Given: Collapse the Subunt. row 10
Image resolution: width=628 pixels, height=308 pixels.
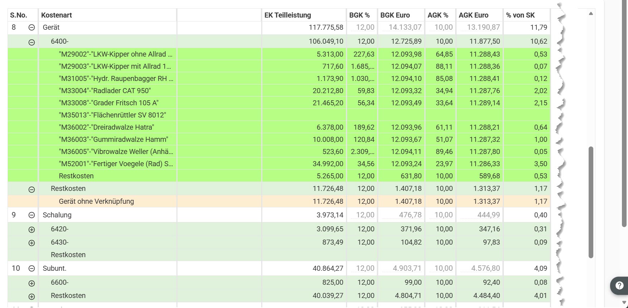Looking at the screenshot, I should coord(31,268).
